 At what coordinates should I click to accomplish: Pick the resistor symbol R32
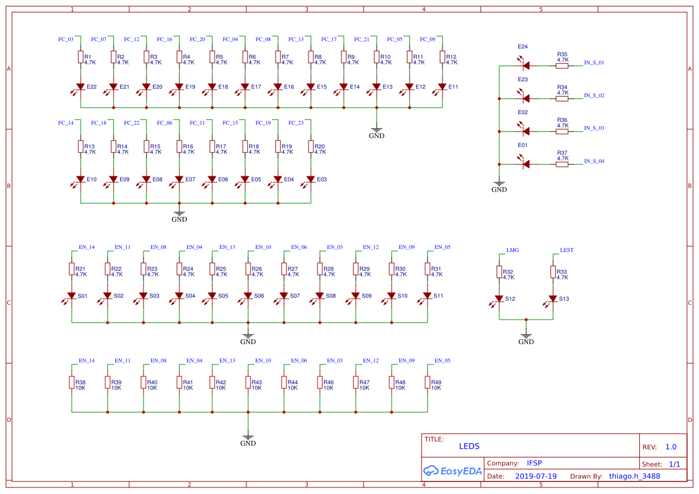(x=499, y=272)
